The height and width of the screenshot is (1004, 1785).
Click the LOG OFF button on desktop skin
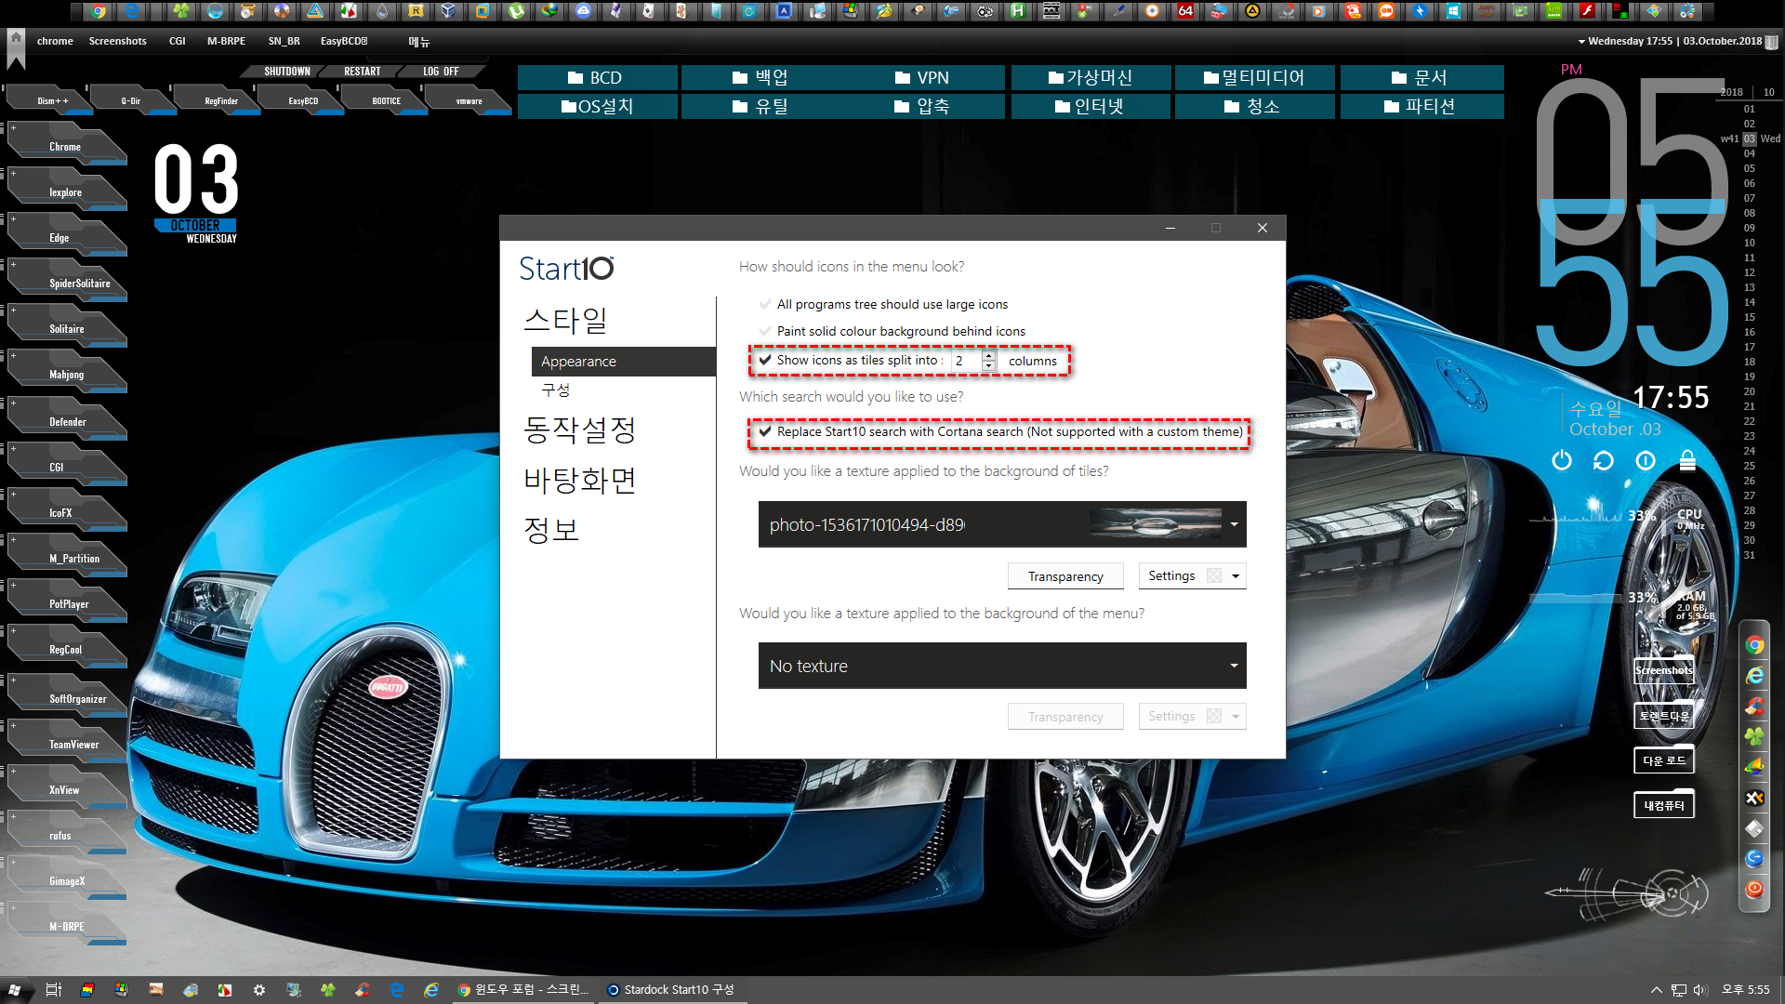(441, 72)
